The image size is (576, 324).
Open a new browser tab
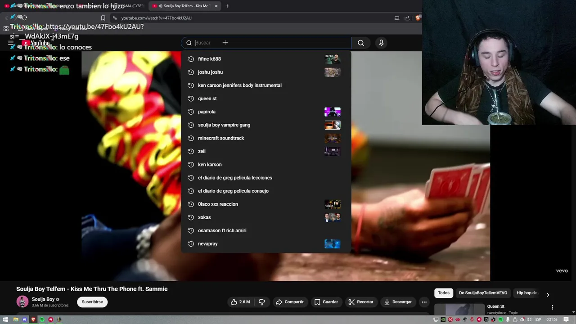click(227, 6)
